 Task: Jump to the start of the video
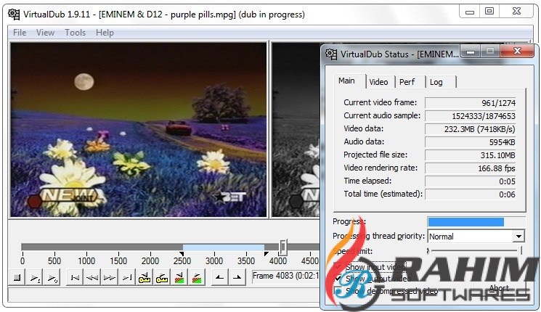75,277
